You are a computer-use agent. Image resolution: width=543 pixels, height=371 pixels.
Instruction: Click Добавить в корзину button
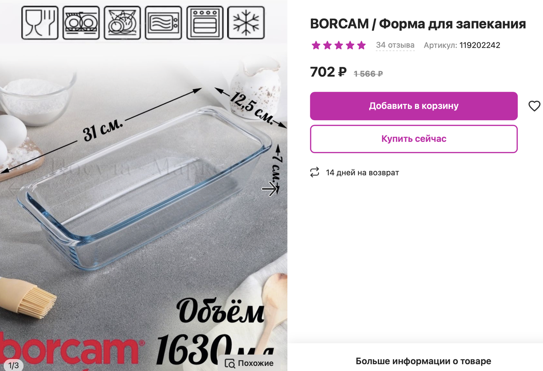(x=414, y=106)
